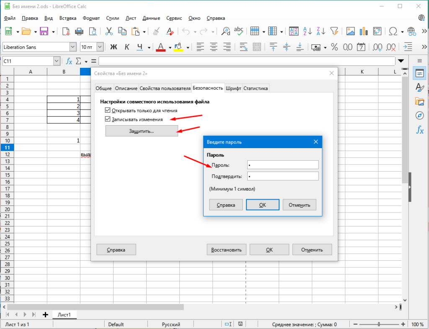Click Export as PDF icon
Screen dimensions: 429x329
(x=66, y=31)
